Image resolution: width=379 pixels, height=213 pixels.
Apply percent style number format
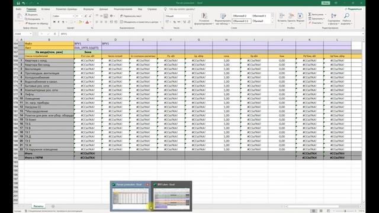click(174, 22)
